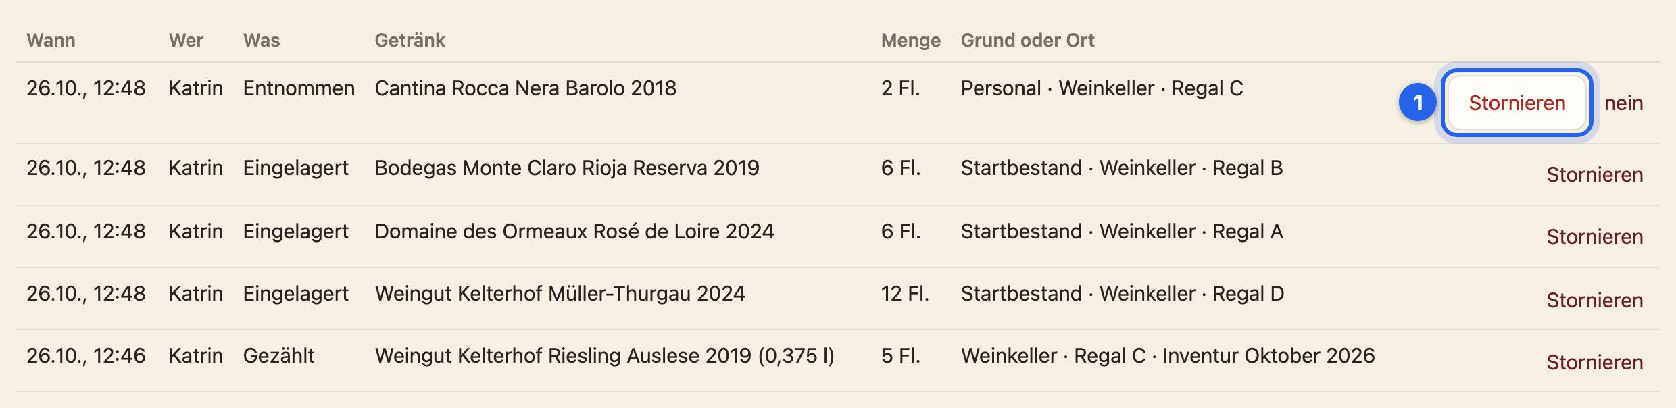
Task: Click the 'Wann' column header
Action: [x=51, y=41]
